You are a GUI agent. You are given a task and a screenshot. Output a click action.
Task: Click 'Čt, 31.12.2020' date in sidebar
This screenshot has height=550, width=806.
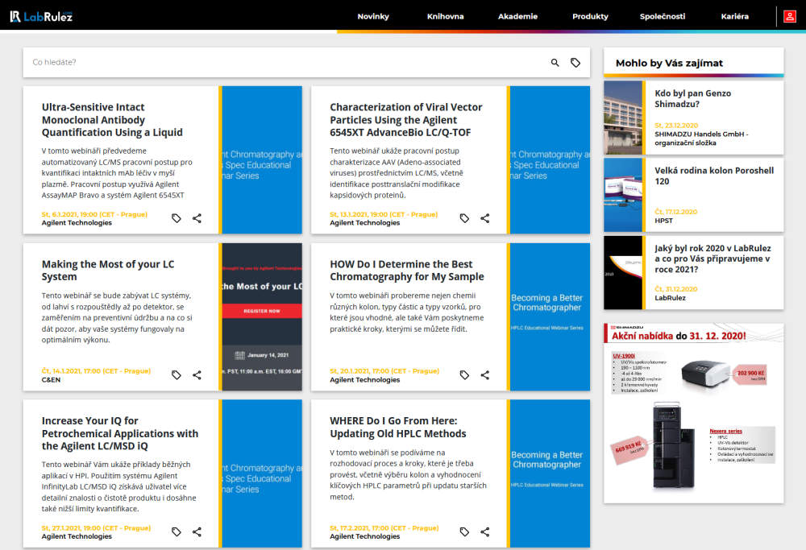coord(676,289)
